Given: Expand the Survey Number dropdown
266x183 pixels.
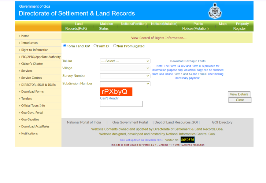Looking at the screenshot, I should (125, 76).
